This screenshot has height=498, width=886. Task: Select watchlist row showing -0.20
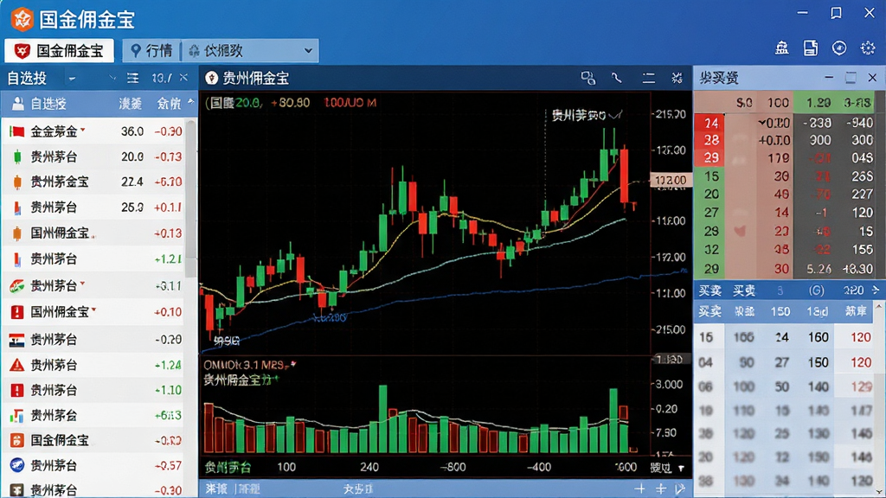coord(93,339)
